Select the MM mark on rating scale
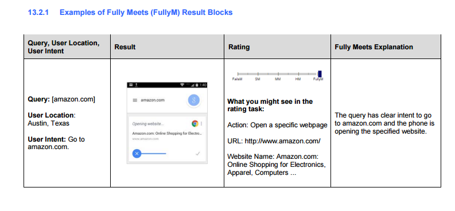Viewport: 455px width, 211px height. (x=278, y=79)
